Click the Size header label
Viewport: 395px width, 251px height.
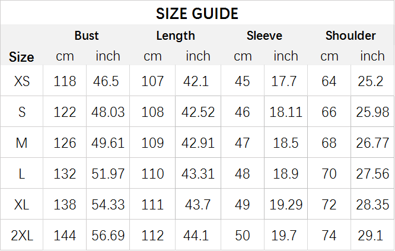click(x=21, y=57)
